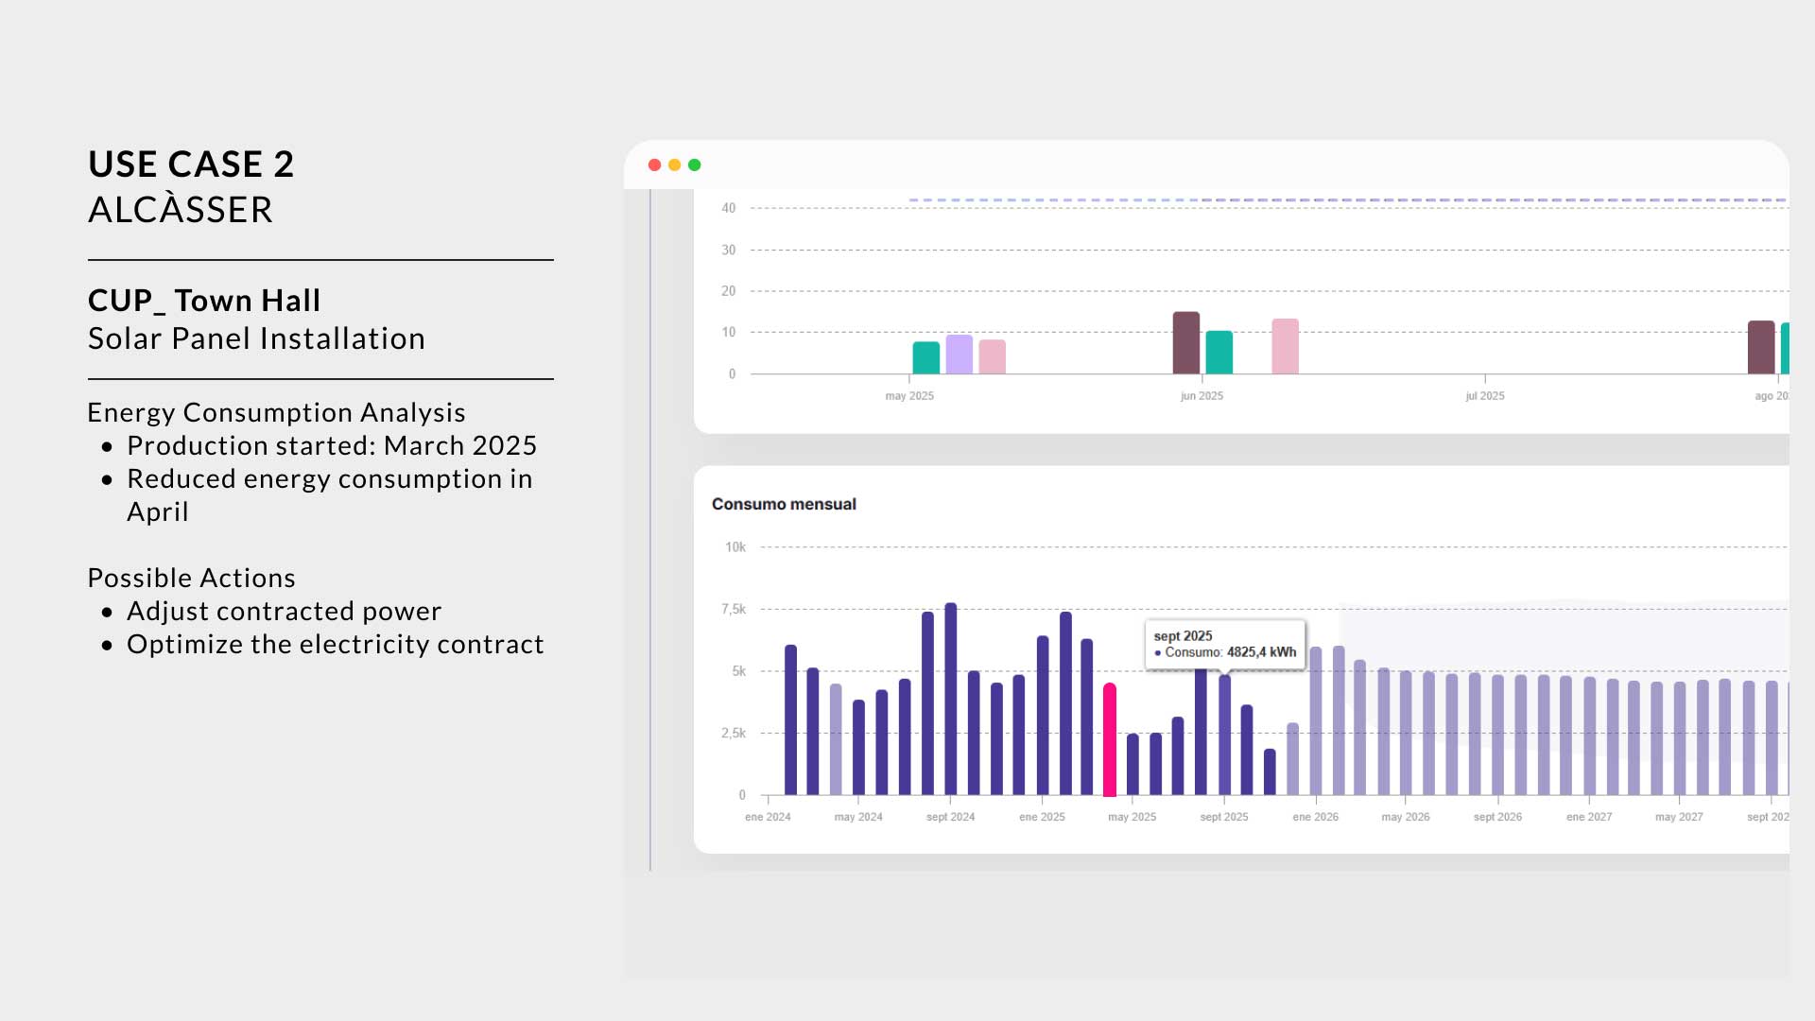Select the maroon bar for jun 2025
The width and height of the screenshot is (1815, 1021).
pyautogui.click(x=1186, y=342)
